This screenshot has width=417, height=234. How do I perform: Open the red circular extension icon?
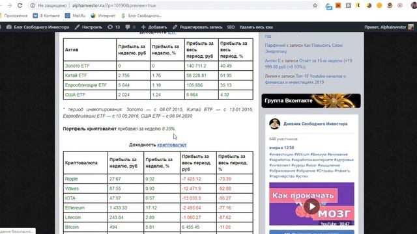(x=399, y=5)
